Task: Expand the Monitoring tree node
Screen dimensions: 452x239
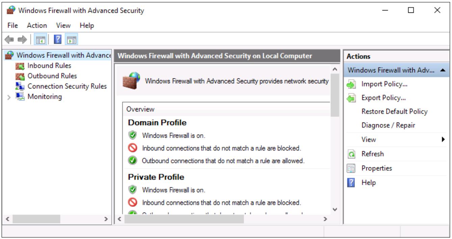Action: click(9, 97)
